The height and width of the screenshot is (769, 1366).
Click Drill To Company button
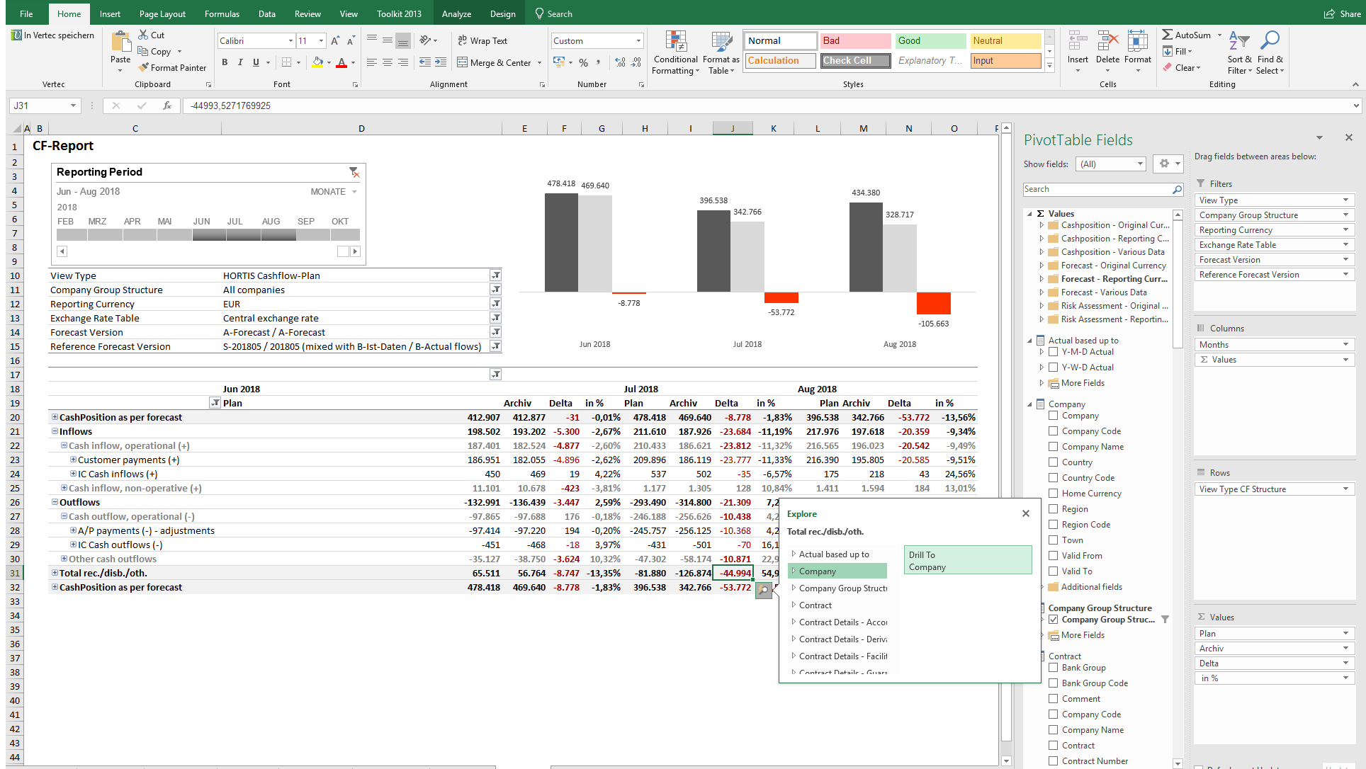[968, 560]
